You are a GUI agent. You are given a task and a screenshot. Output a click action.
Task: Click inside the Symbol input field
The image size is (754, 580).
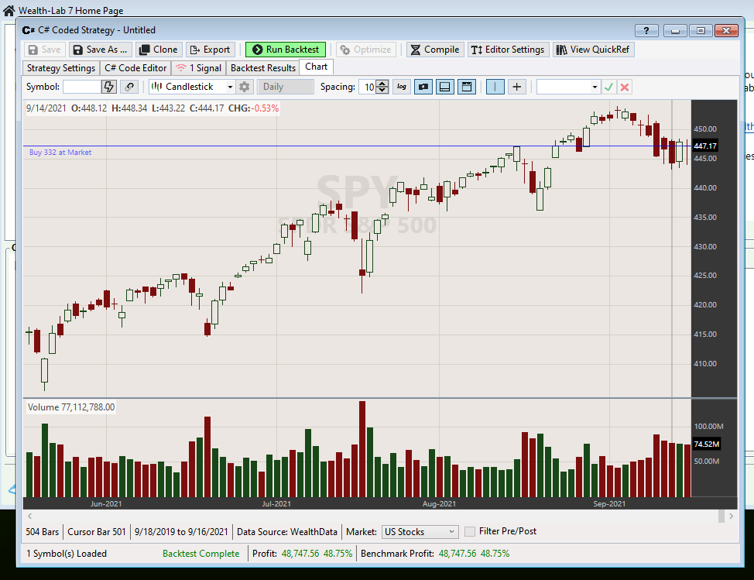click(81, 87)
